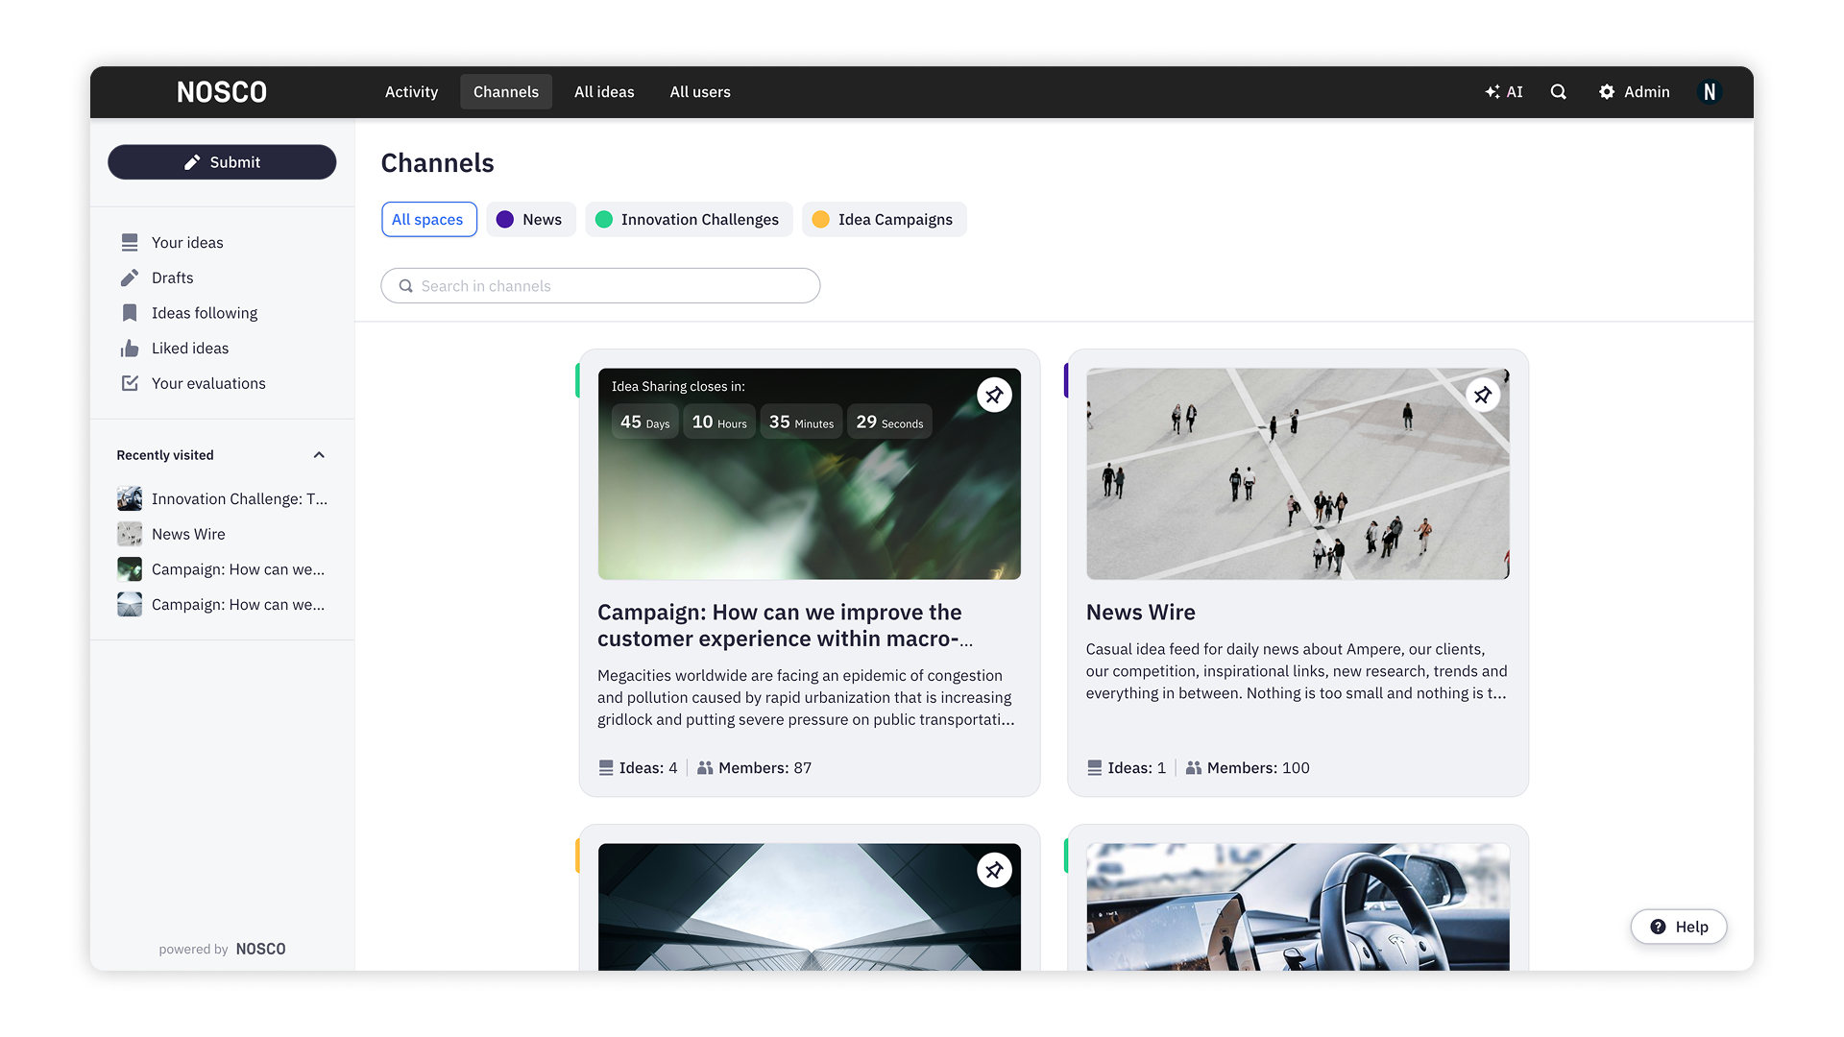Viewport: 1844px width, 1037px height.
Task: Click the Drafts pencil icon
Action: [x=130, y=277]
